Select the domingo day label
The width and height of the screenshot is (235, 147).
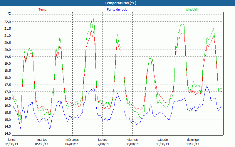[x=193, y=140]
